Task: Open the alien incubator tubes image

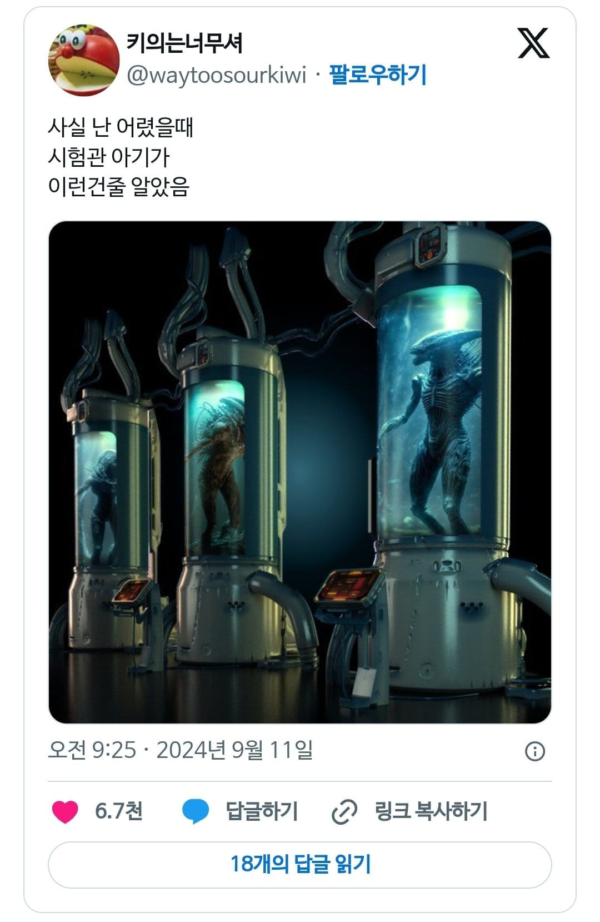Action: [x=300, y=472]
